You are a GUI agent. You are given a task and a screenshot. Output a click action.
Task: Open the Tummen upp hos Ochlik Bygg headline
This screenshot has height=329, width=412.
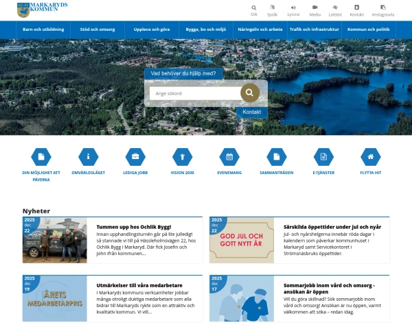tap(134, 227)
